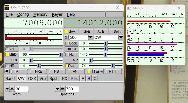The height and width of the screenshot is (103, 188).
Task: Toggle the PTT button
Action: [x=113, y=71]
